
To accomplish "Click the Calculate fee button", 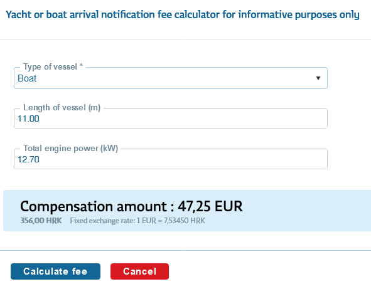I will point(55,271).
